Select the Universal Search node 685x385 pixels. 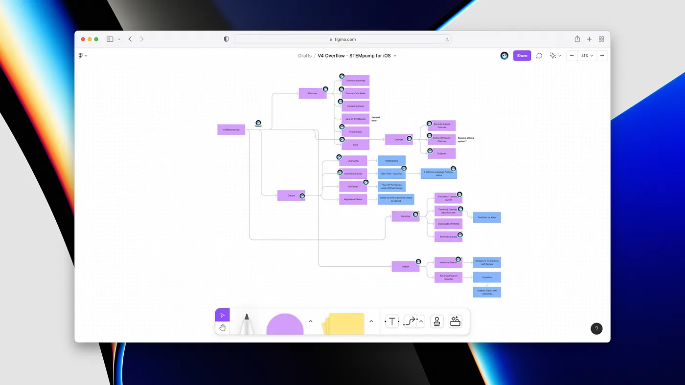pyautogui.click(x=448, y=262)
